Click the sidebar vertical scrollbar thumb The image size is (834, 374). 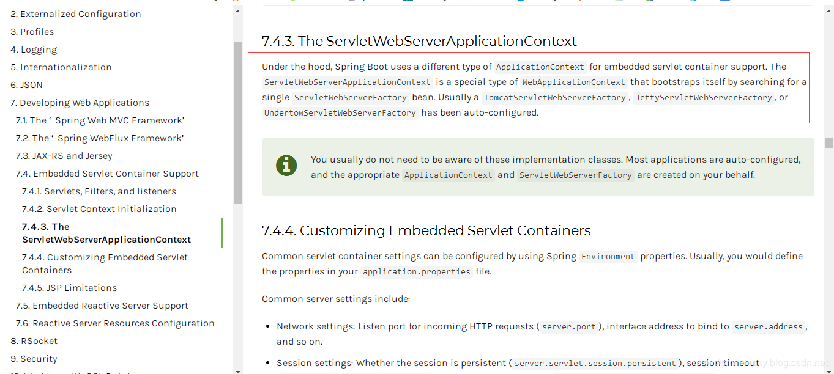click(x=237, y=122)
